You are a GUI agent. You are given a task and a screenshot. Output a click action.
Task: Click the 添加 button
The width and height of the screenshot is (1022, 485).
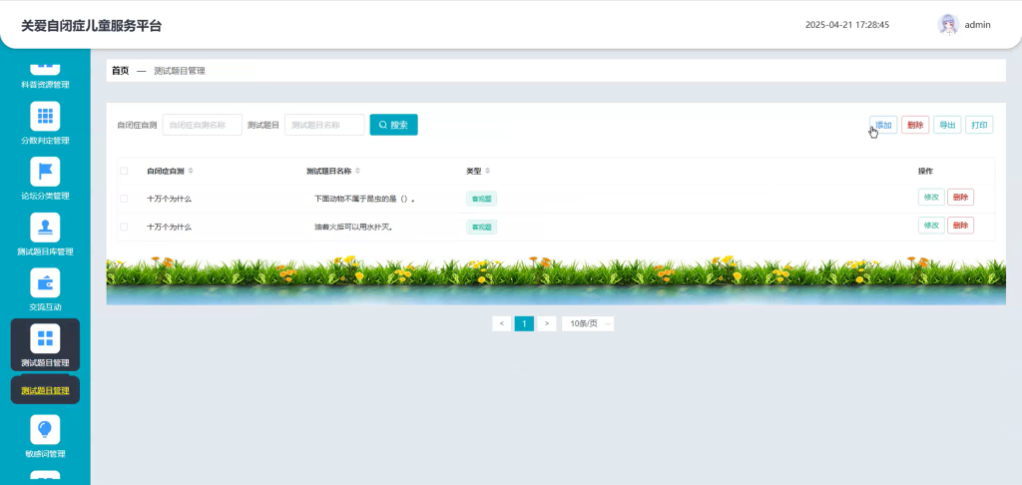click(883, 125)
